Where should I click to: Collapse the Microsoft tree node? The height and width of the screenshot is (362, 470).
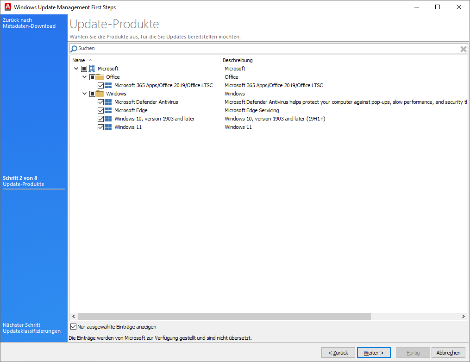tap(76, 68)
